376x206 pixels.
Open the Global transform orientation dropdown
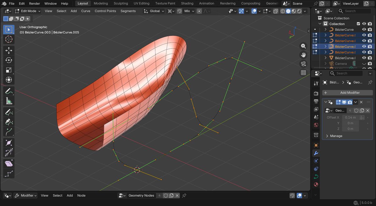pos(153,11)
